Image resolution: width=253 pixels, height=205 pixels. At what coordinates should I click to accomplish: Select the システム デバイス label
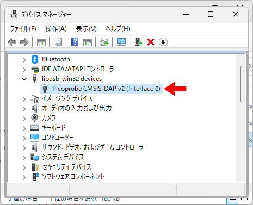click(63, 157)
